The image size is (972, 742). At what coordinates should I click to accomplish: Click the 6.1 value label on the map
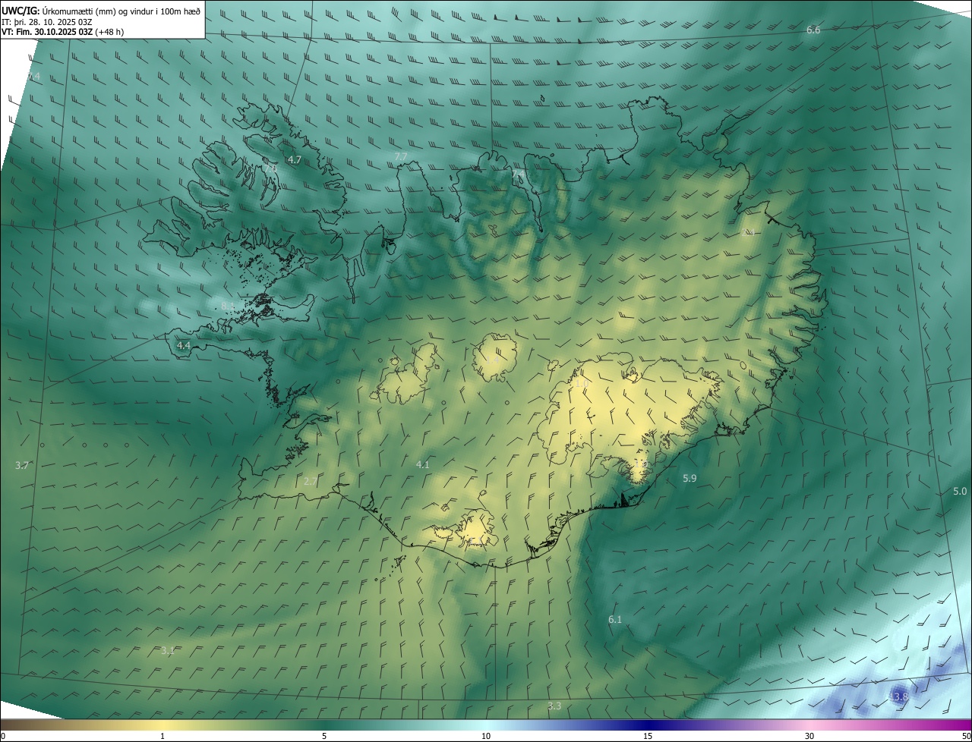click(615, 620)
